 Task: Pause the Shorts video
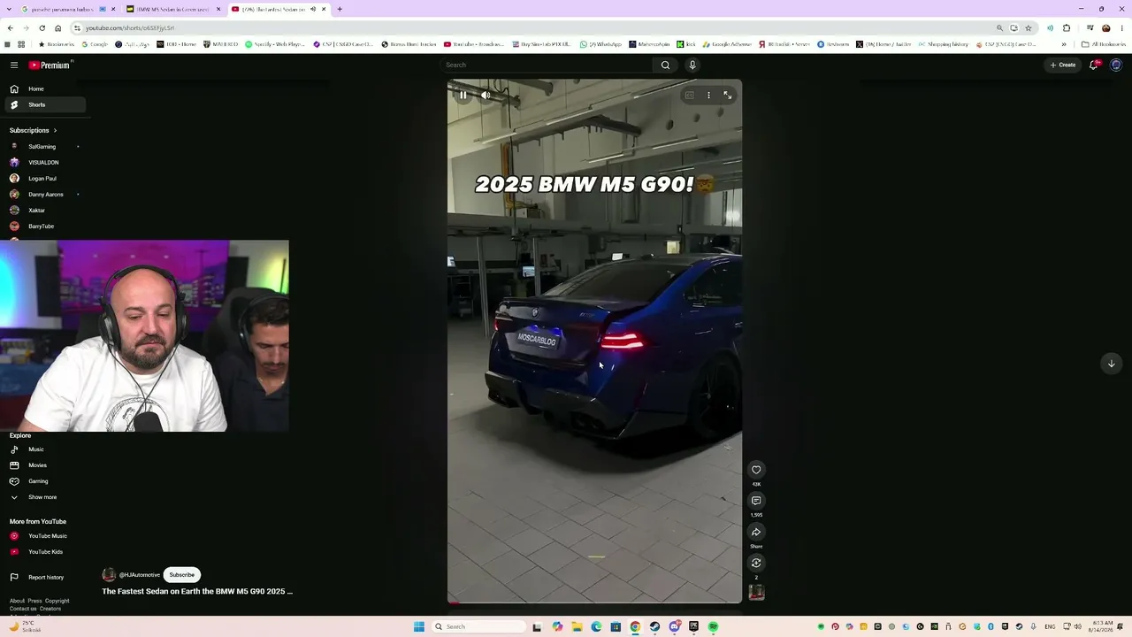pos(463,95)
